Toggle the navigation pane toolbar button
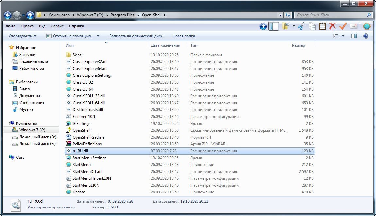The width and height of the screenshot is (376, 216). (274, 26)
